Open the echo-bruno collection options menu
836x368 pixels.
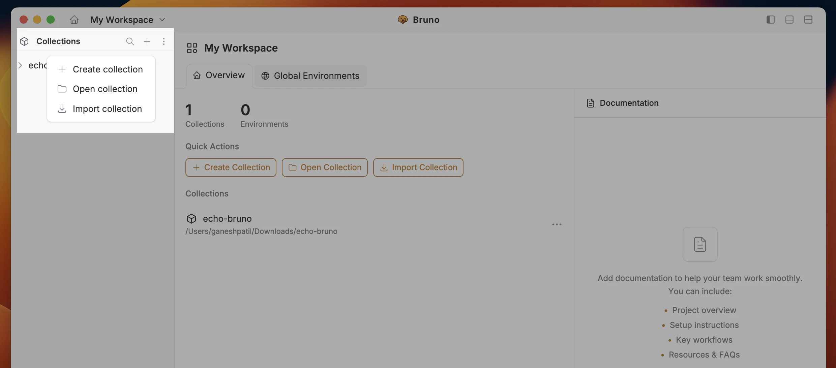click(x=557, y=224)
